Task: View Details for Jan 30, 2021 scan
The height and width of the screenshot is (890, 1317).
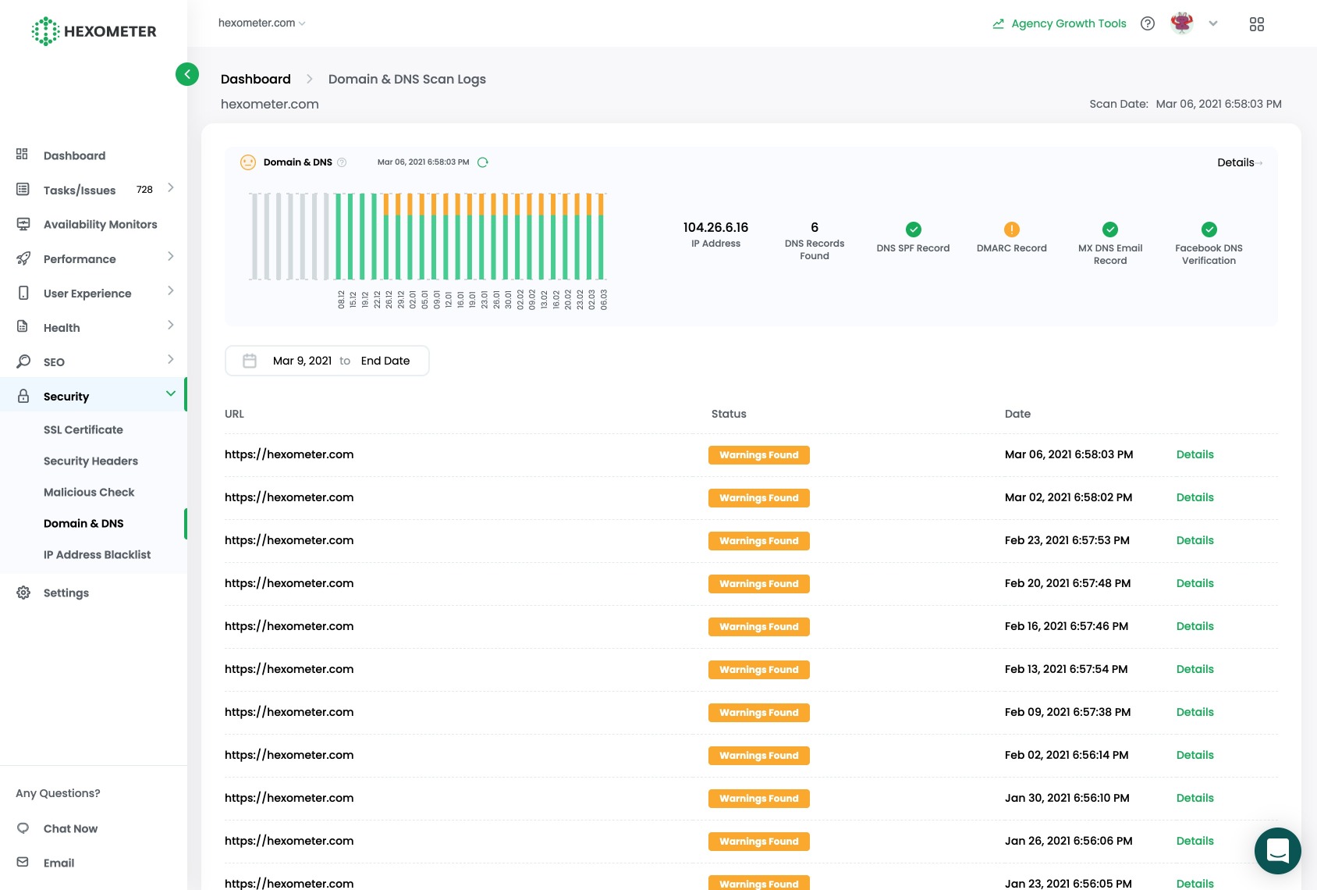Action: (x=1195, y=798)
